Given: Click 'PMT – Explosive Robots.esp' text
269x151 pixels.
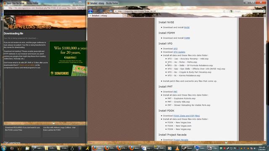Looking at the screenshot, I should click(x=181, y=98).
